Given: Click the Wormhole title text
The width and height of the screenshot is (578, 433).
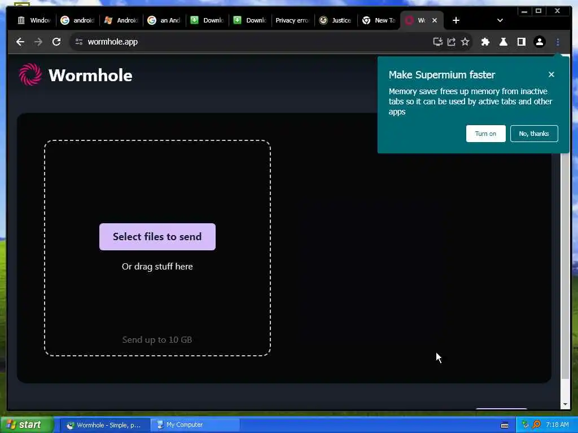Looking at the screenshot, I should [x=90, y=76].
